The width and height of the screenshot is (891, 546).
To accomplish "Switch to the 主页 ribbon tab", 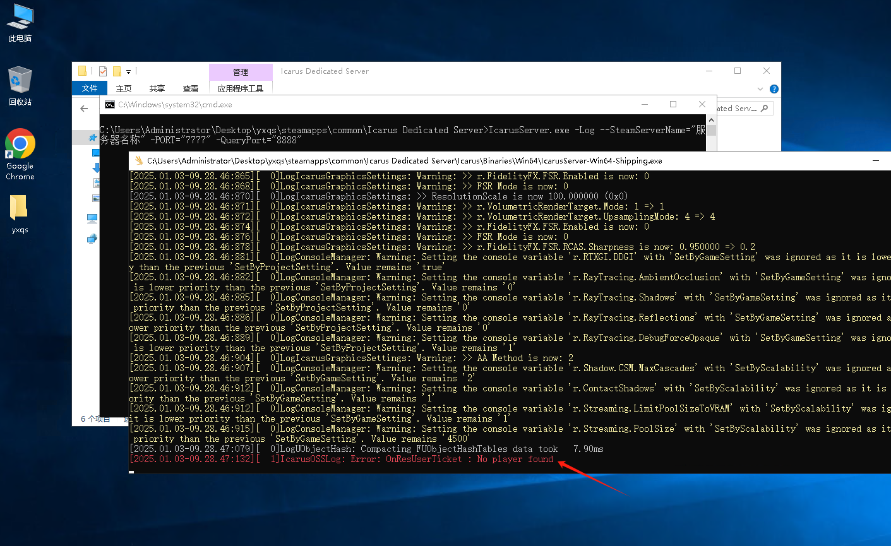I will coord(124,88).
